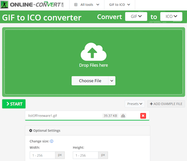Click the Optional Settings gear icon
Screen dimensions: 187x161
point(31,131)
